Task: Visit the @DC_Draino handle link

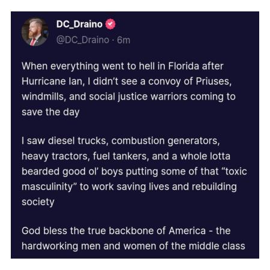Action: tap(83, 40)
